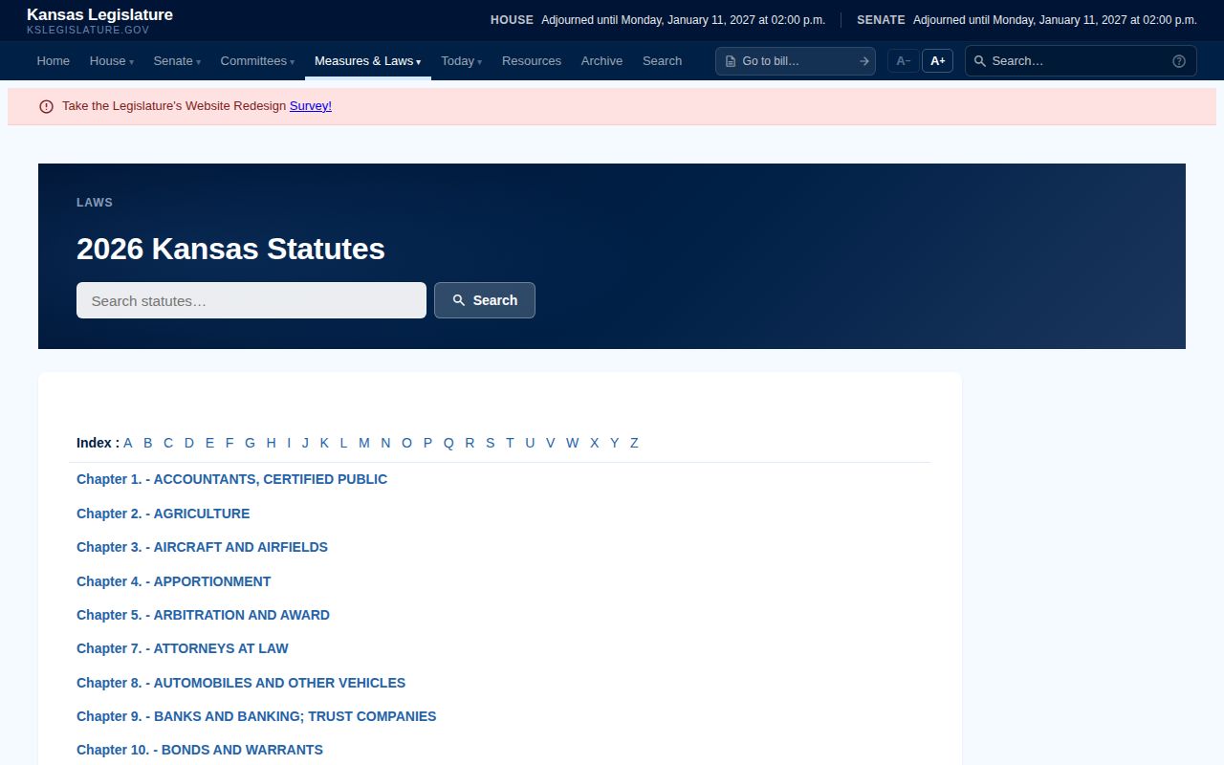The width and height of the screenshot is (1224, 765).
Task: Jump to index letter M
Action: point(364,443)
